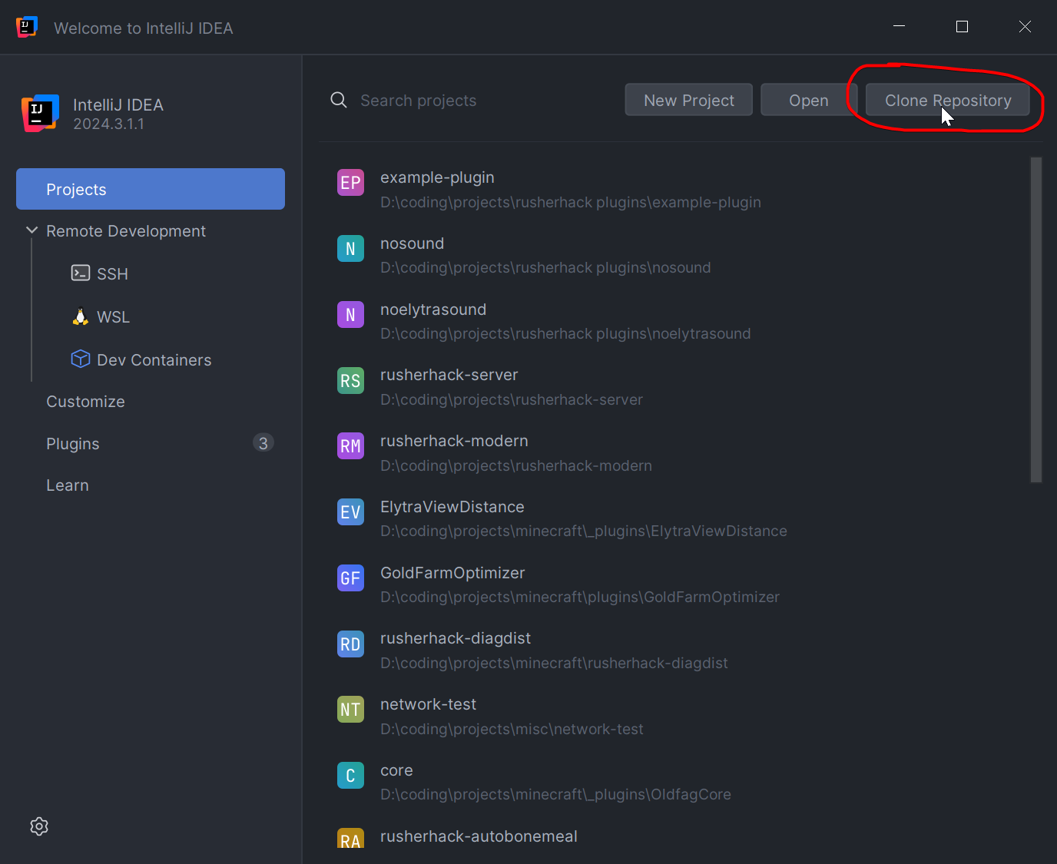Maximize the Welcome window

click(962, 26)
